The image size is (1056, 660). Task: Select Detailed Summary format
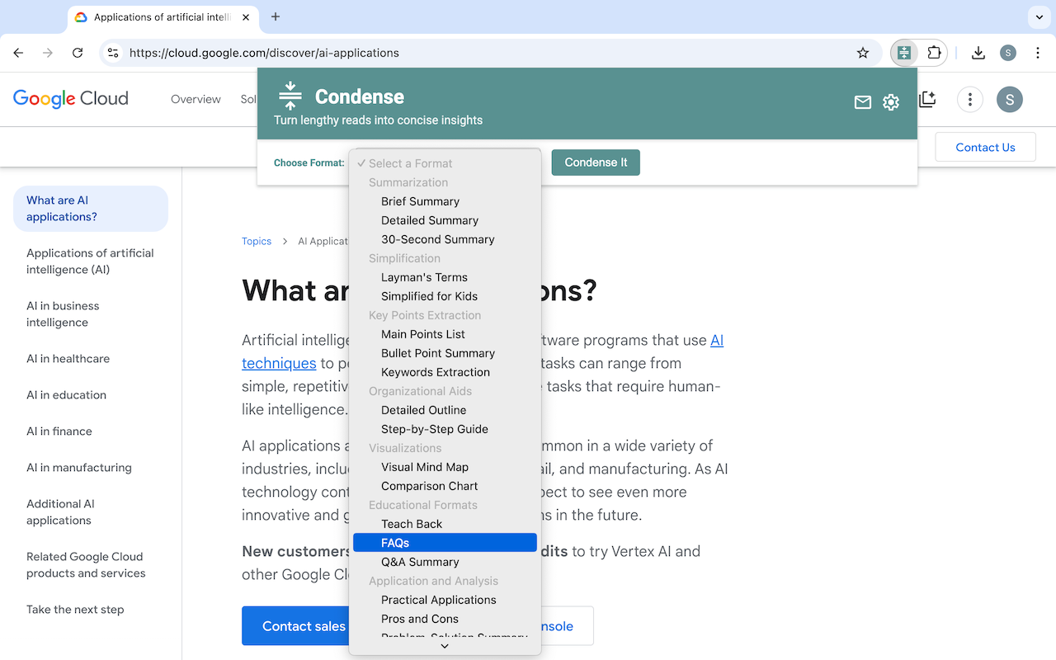coord(445,220)
